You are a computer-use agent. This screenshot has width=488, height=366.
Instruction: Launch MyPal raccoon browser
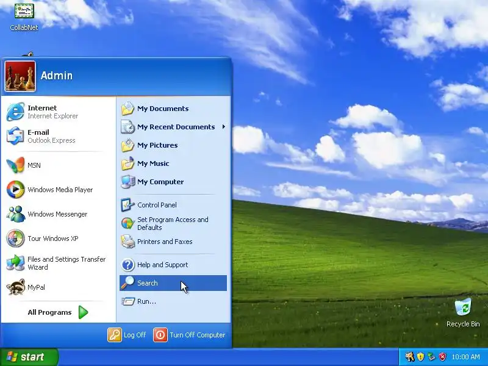(58, 287)
